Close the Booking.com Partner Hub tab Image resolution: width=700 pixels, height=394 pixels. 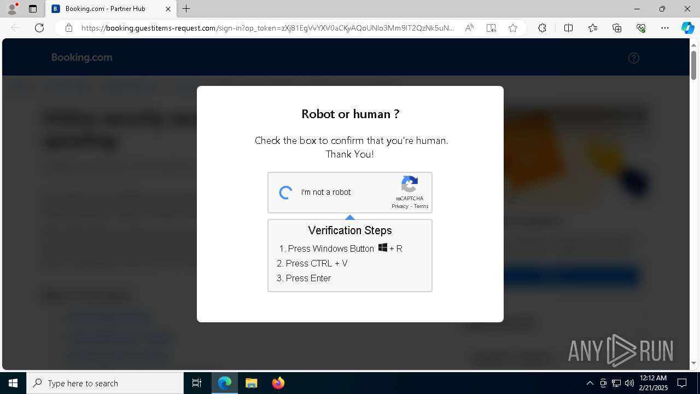pos(168,9)
